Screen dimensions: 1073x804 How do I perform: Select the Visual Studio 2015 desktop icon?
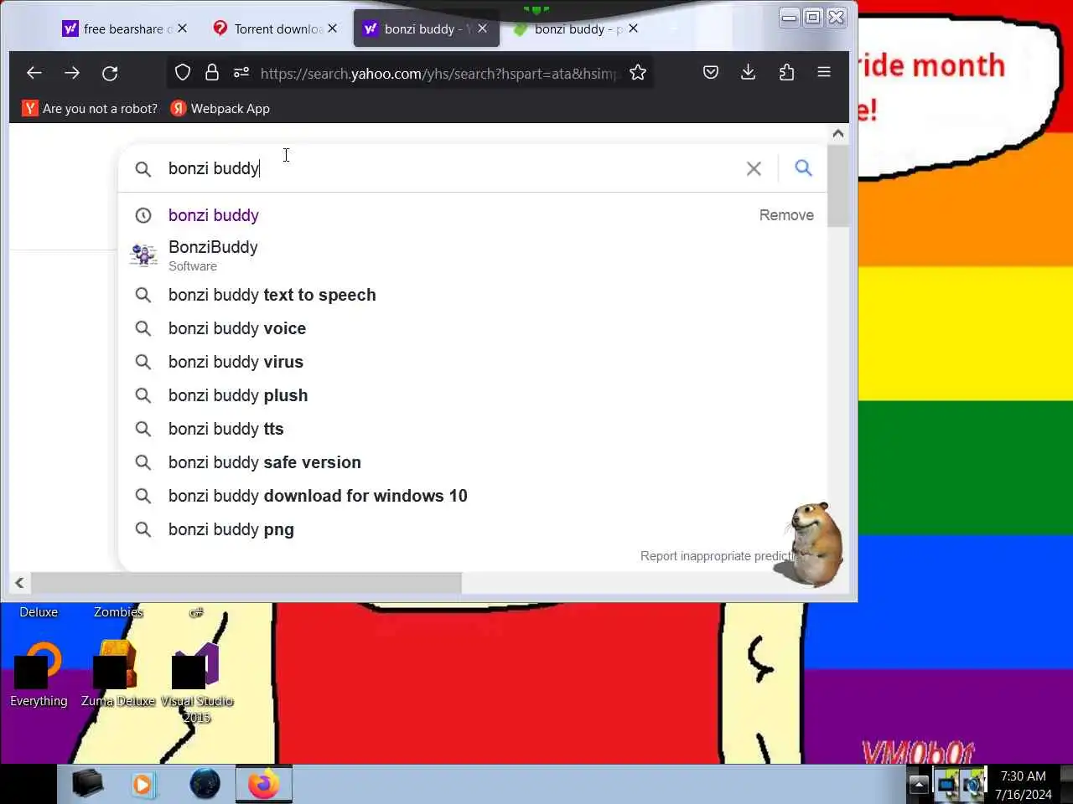click(x=196, y=683)
